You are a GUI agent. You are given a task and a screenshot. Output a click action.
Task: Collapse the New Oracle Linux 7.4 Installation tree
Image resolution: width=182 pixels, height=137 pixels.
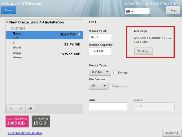coord(7,22)
